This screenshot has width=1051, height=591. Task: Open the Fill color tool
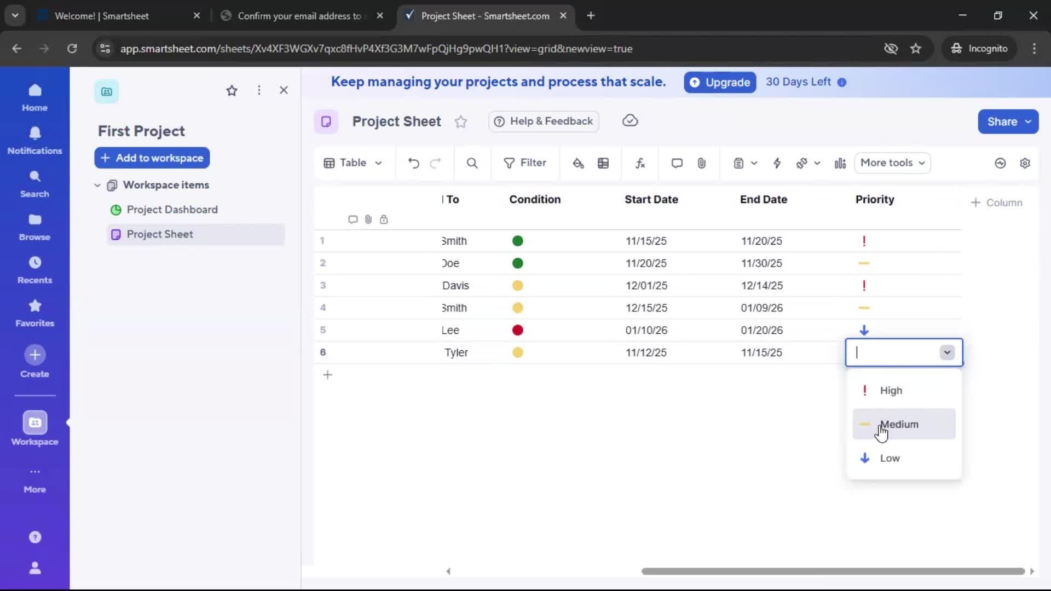coord(579,163)
